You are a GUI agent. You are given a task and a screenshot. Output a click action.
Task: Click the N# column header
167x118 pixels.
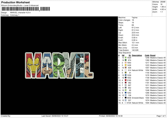123,55
